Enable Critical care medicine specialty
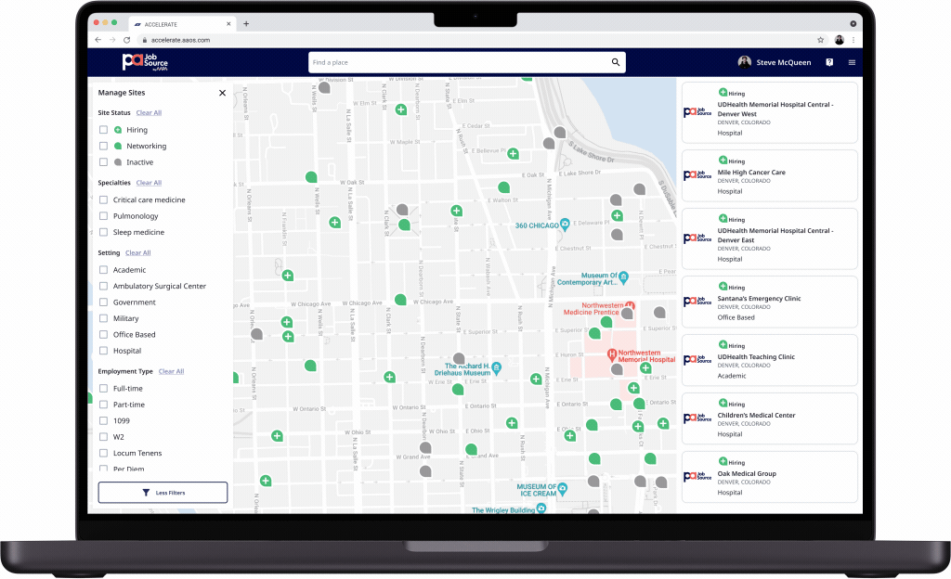Screen dimensions: 951x579 click(103, 199)
